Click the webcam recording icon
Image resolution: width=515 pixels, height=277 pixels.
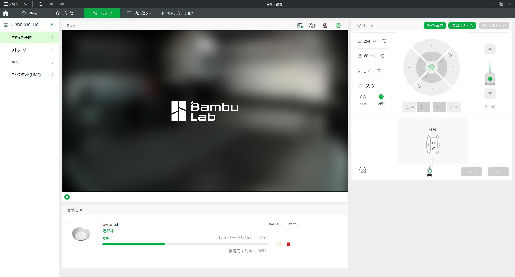click(x=325, y=25)
